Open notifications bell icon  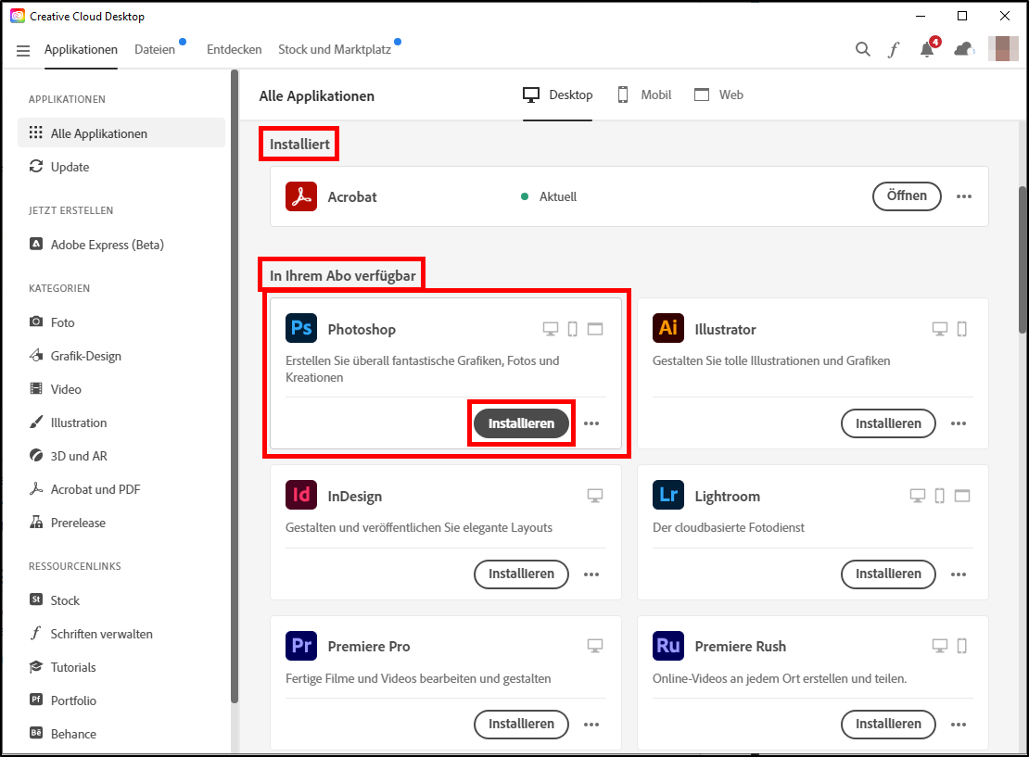927,50
